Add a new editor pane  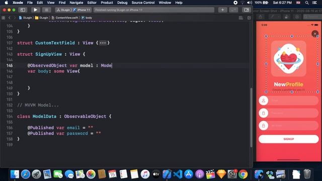(249, 18)
